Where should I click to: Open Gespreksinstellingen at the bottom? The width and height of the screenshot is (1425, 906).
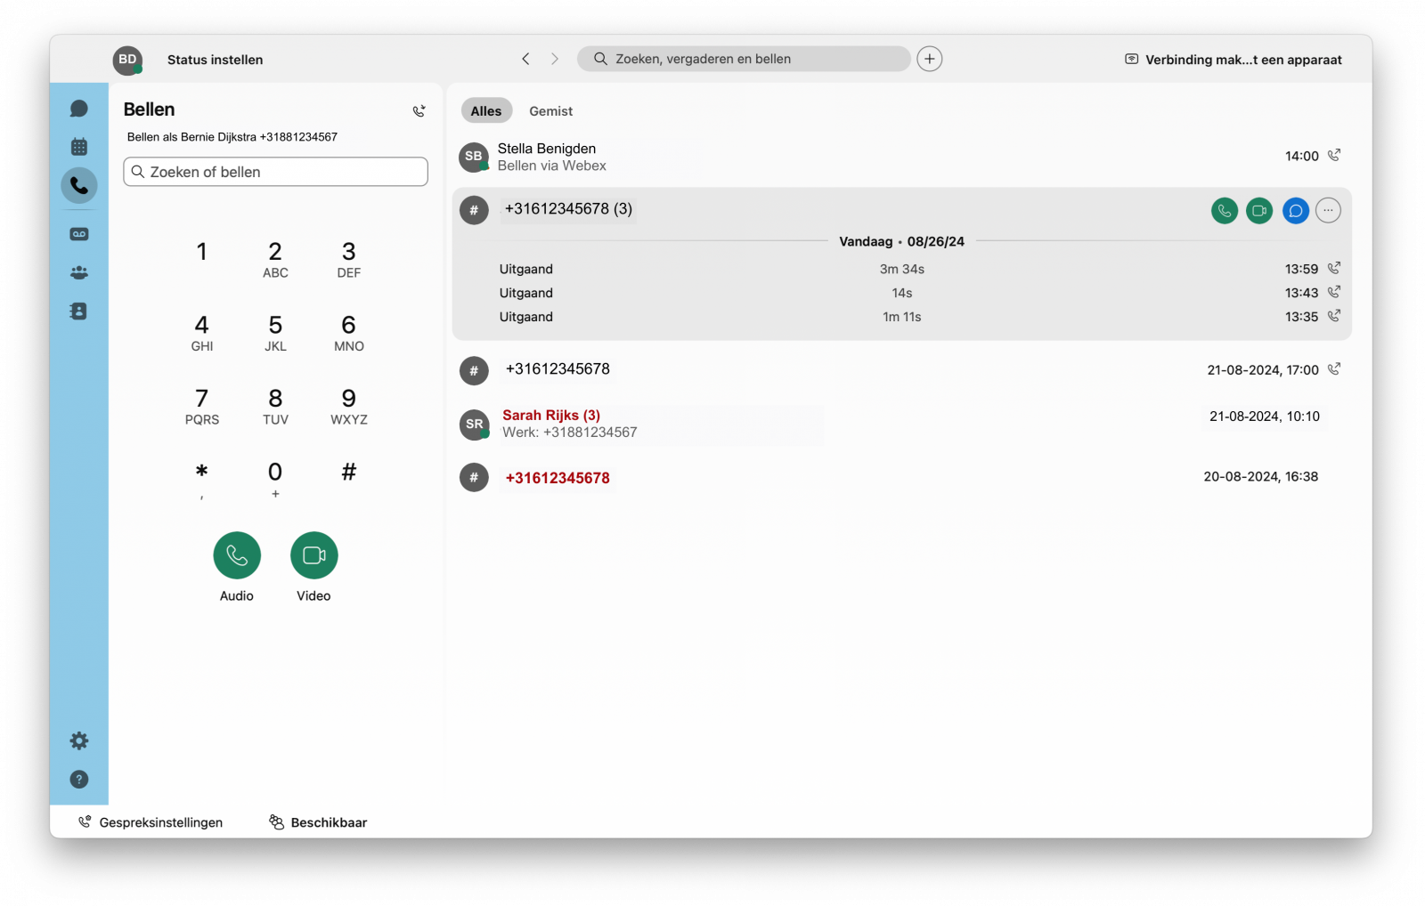[151, 822]
